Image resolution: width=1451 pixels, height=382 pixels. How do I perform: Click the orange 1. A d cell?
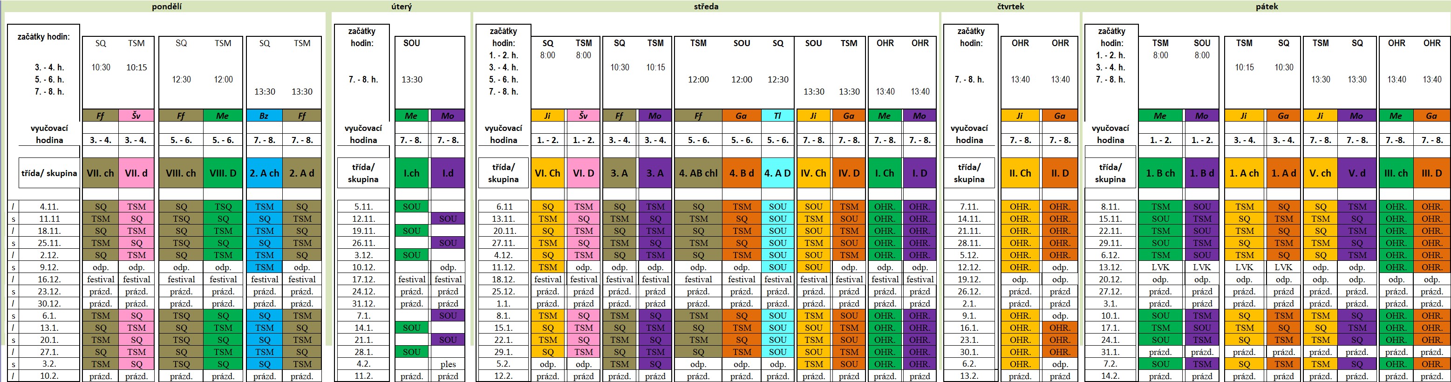coord(1283,173)
